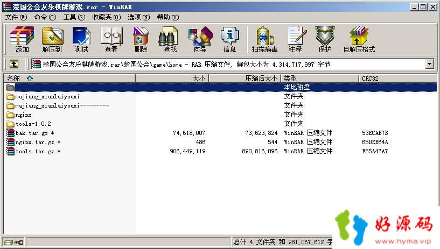Select the bak.tar.gz archive icon
Image resolution: width=440 pixels, height=249 pixels.
pyautogui.click(x=10, y=133)
